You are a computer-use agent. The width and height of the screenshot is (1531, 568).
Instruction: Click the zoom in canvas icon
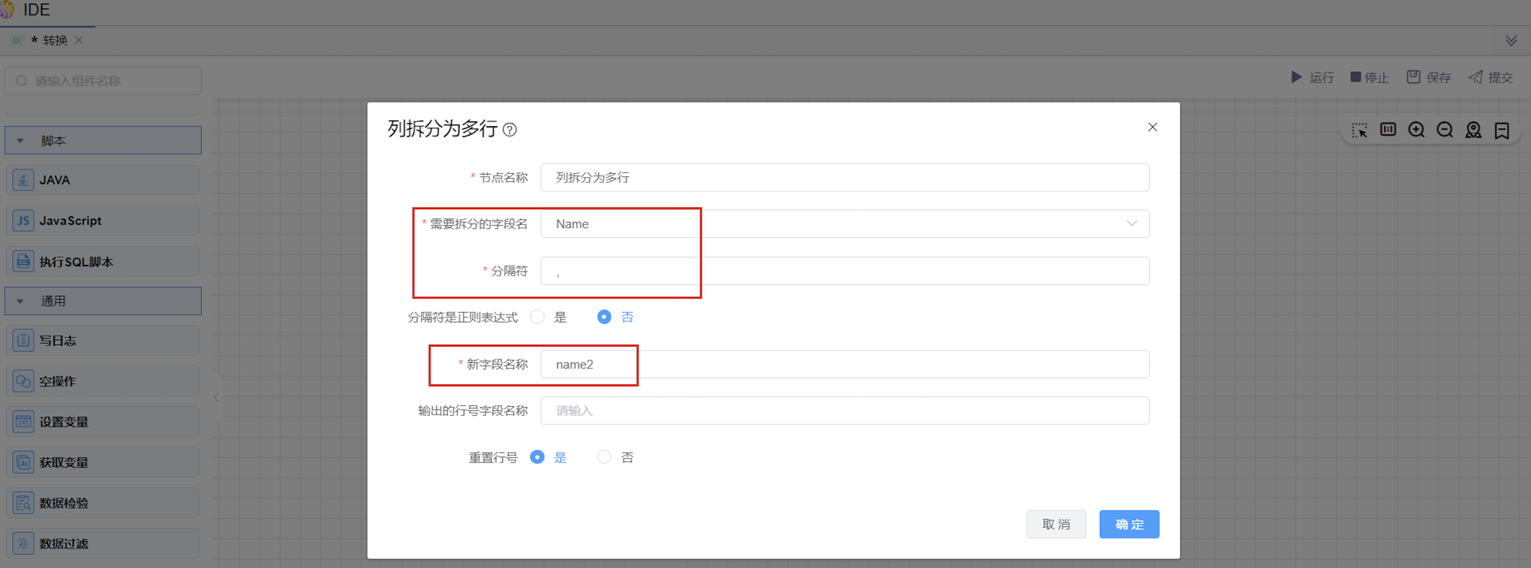tap(1416, 130)
